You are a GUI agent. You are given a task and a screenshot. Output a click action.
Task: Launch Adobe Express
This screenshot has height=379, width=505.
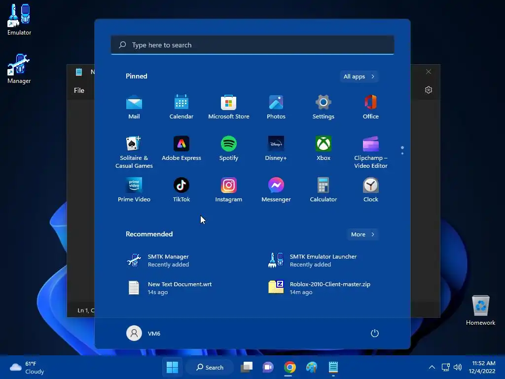181,149
